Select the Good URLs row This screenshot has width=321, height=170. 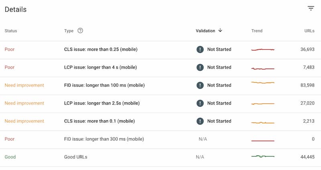tap(160, 157)
